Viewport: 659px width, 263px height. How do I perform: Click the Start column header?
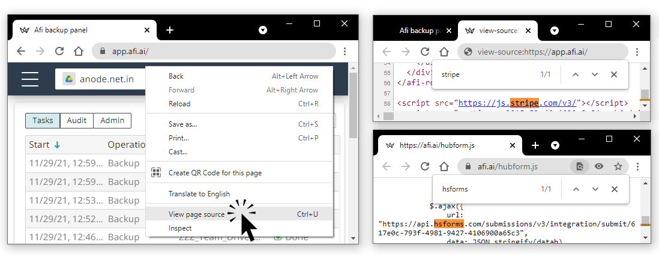[45, 144]
